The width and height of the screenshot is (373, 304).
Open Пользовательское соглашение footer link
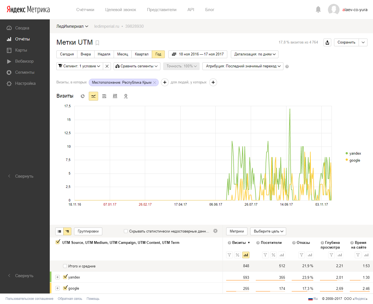tap(29, 299)
